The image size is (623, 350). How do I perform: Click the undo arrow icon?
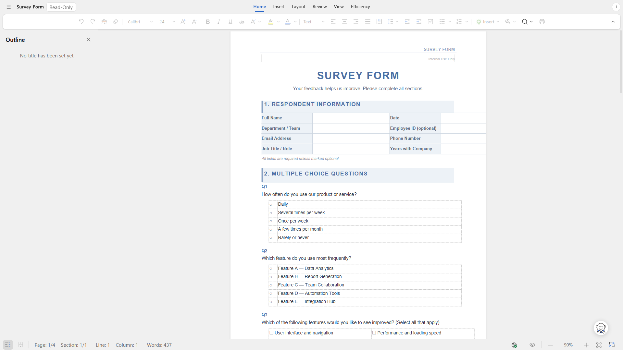81,22
